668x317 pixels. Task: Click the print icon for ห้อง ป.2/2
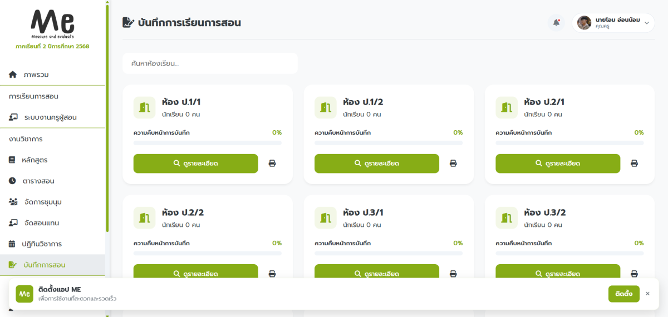click(x=272, y=274)
